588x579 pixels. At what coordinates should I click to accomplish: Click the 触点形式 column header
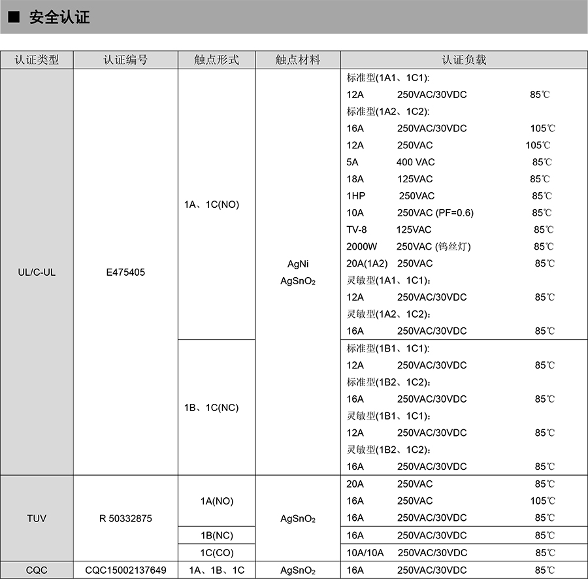point(216,60)
